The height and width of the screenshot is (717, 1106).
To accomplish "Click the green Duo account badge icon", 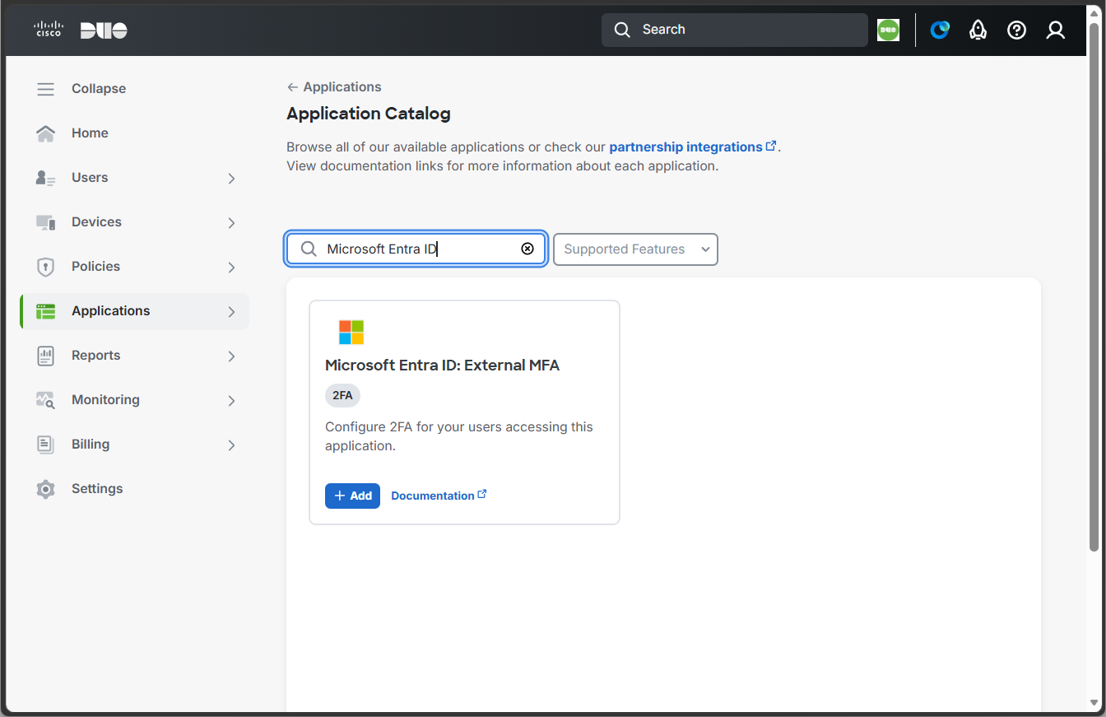I will [x=888, y=30].
